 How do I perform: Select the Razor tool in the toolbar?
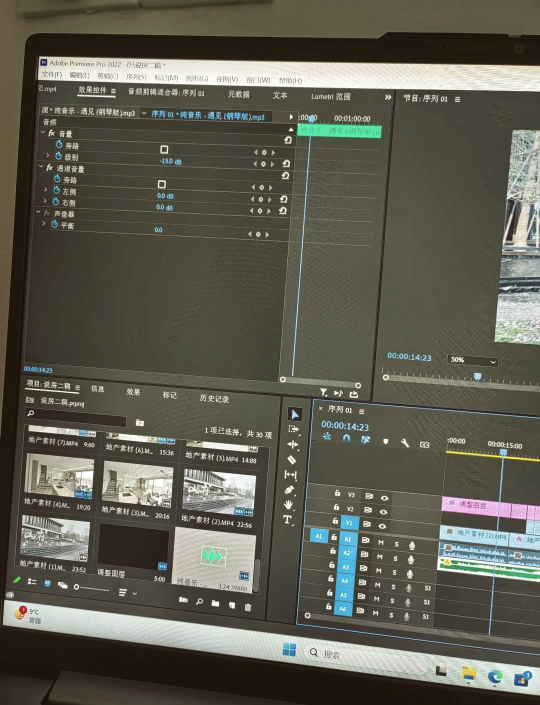292,459
